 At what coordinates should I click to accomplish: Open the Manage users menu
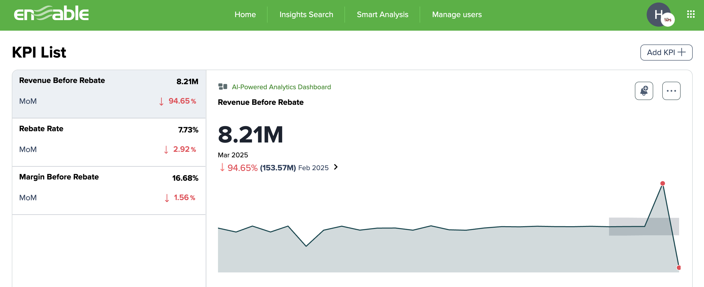coord(456,15)
